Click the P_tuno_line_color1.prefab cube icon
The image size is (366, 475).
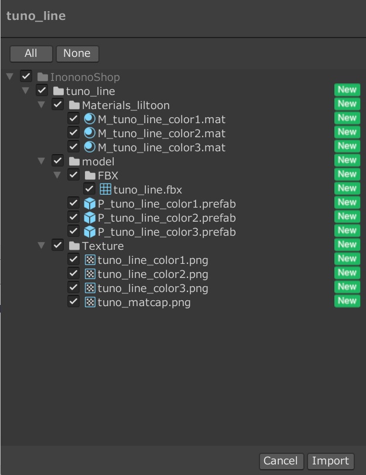[x=90, y=203]
